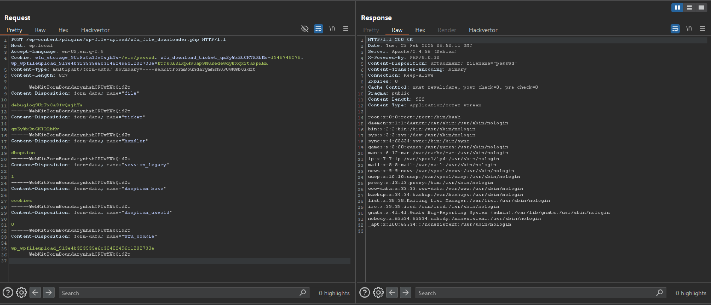Click the magnifier icon in Response search
Screen dimensions: 711x305
tap(660, 293)
